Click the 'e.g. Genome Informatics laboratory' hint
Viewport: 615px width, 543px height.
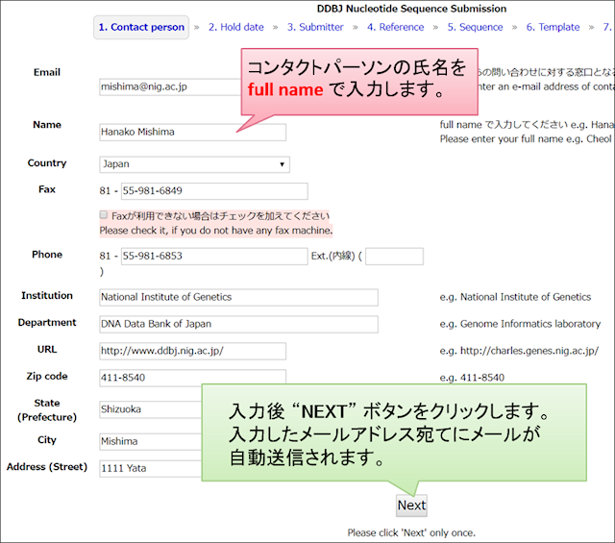pos(520,324)
